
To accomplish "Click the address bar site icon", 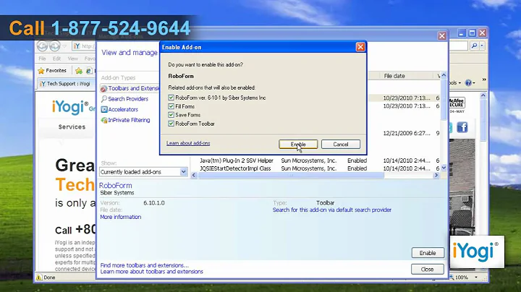I will point(77,46).
